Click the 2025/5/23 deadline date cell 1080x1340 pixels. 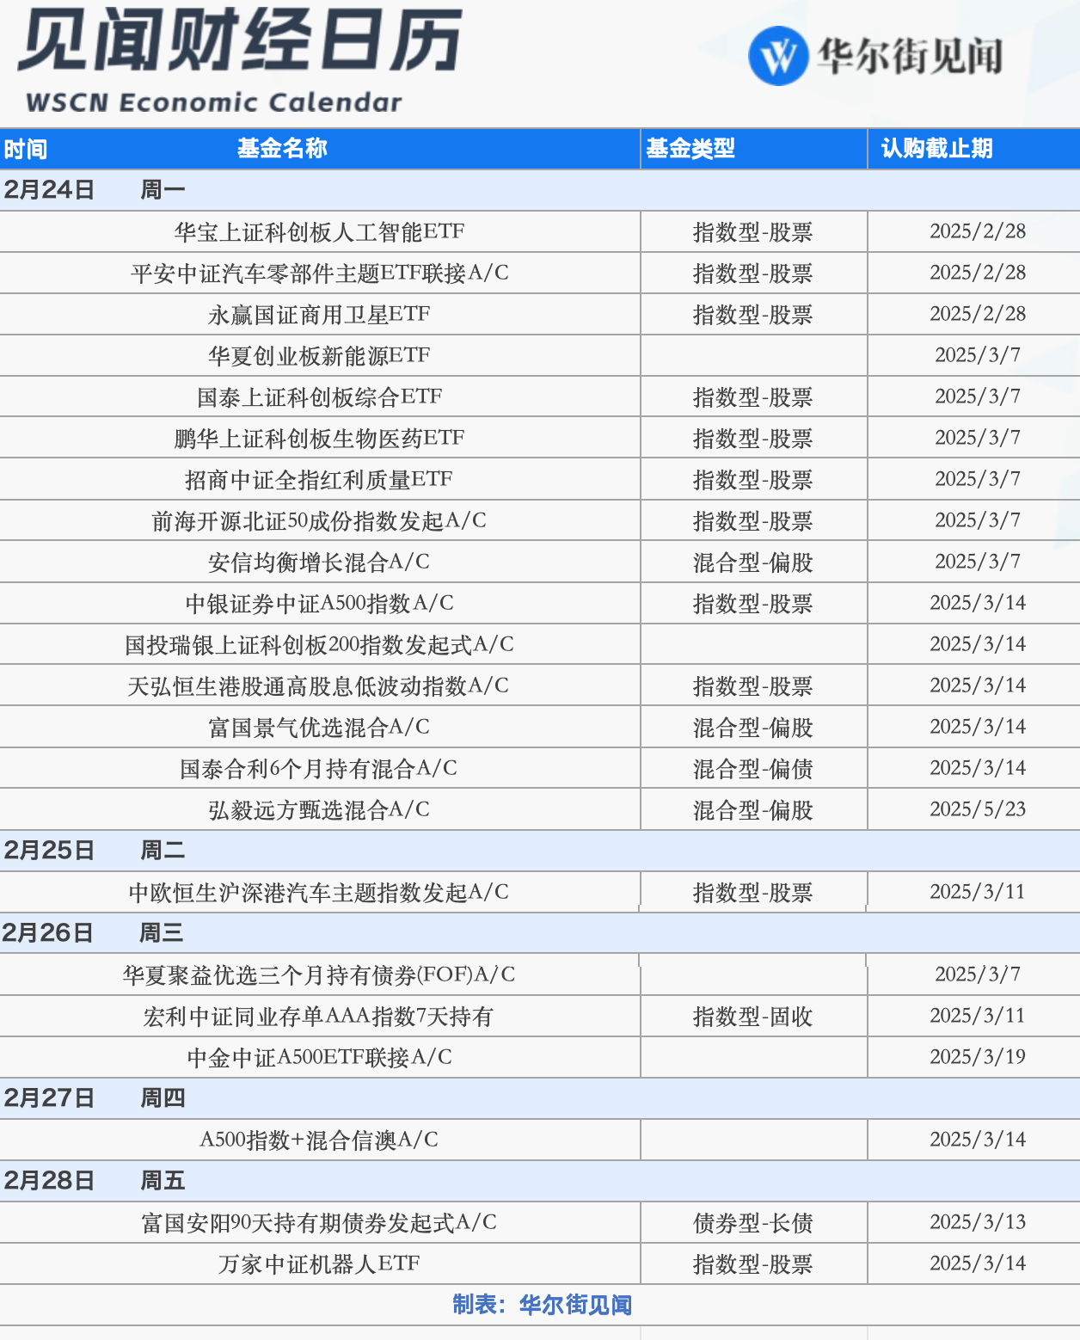point(979,809)
